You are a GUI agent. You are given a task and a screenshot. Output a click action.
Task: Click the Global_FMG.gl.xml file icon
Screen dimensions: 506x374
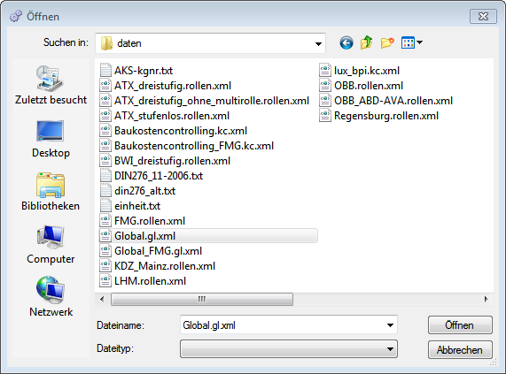[105, 250]
